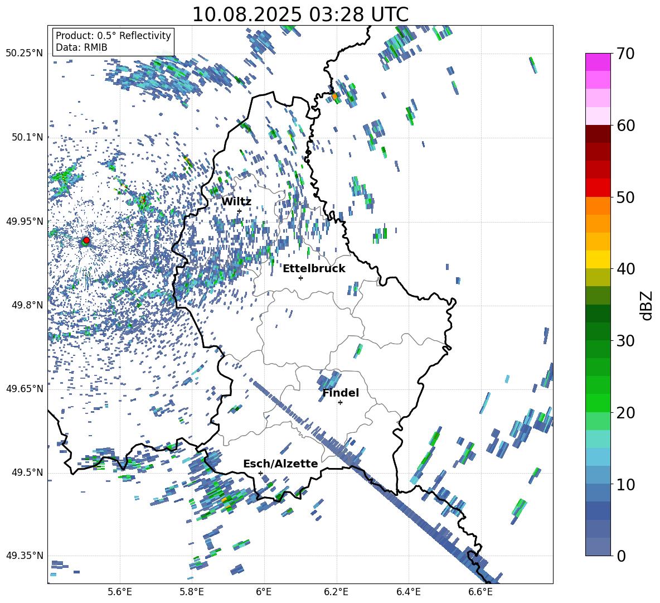This screenshot has width=660, height=603.
Task: Click the 6.4°E longitude label
Action: (x=408, y=592)
